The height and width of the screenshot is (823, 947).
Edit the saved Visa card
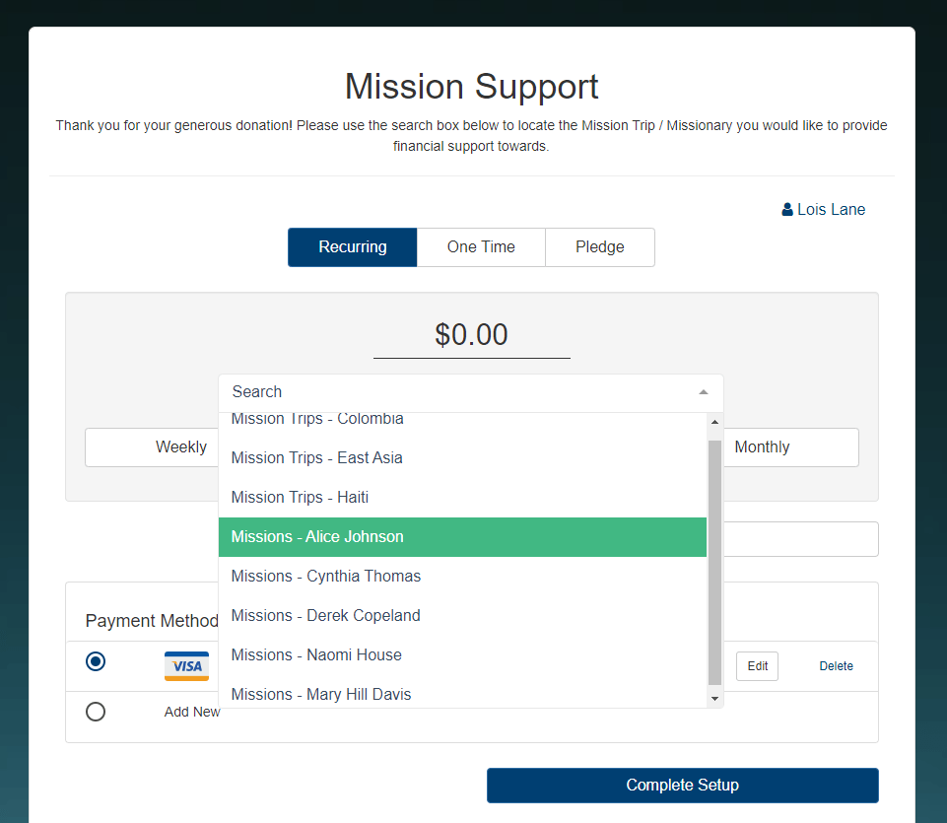point(758,666)
